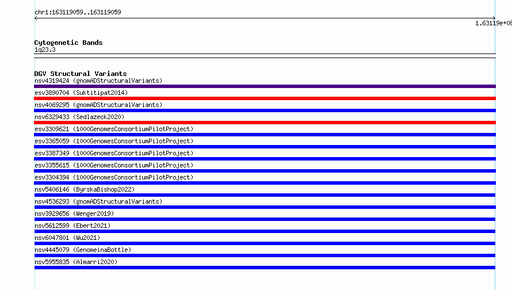Viewport: 512px width, 290px height.
Task: Click the nsv3929656 Wenger2019 label
Action: (x=74, y=213)
